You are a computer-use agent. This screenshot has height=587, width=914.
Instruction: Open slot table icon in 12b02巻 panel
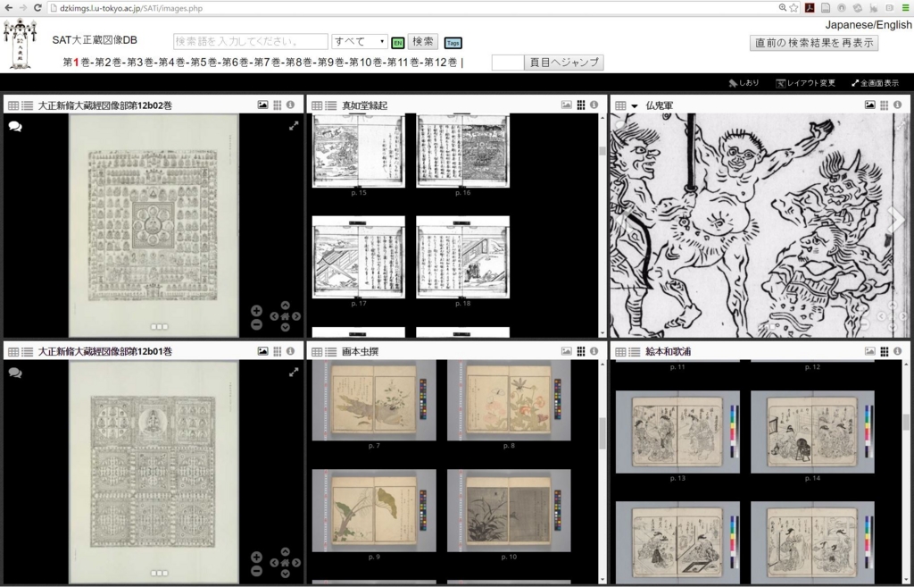pyautogui.click(x=13, y=105)
